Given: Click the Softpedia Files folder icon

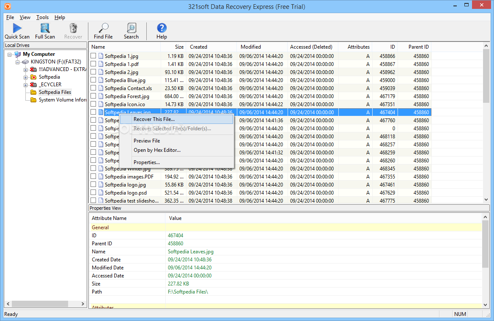Looking at the screenshot, I should point(33,92).
